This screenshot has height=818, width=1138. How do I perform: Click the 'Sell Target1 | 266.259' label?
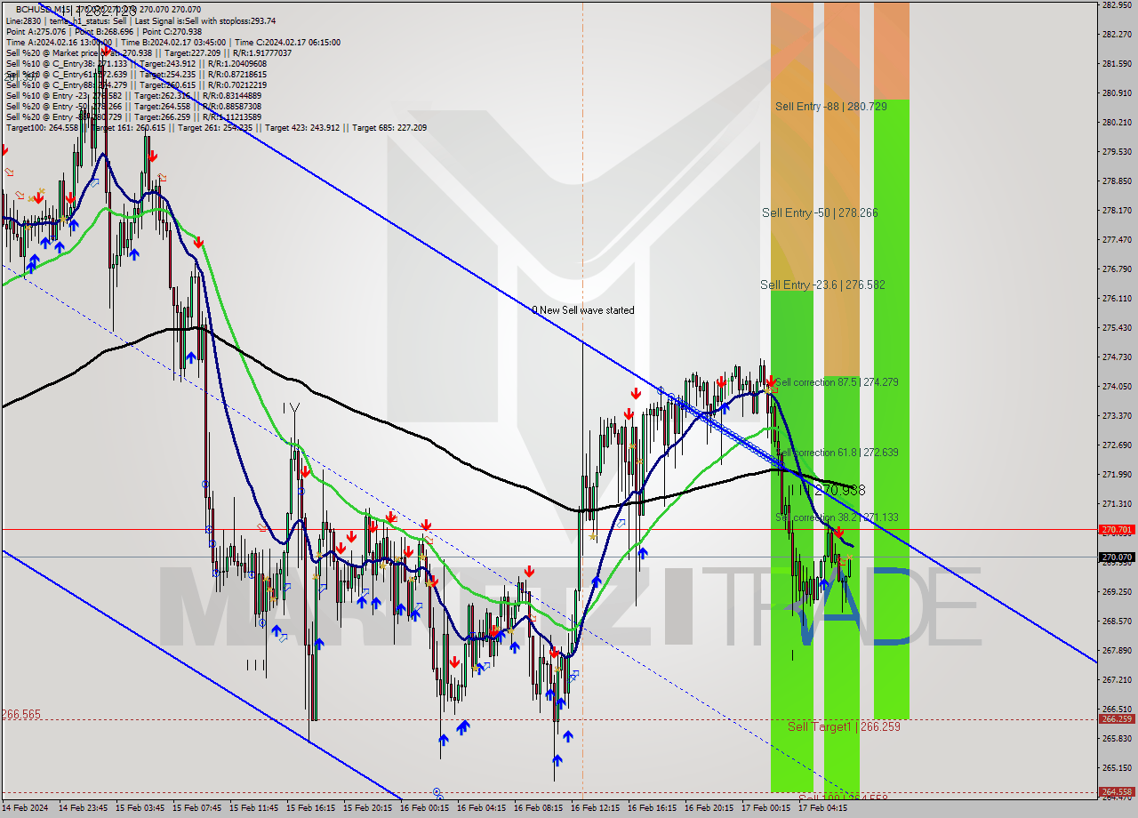coord(844,727)
